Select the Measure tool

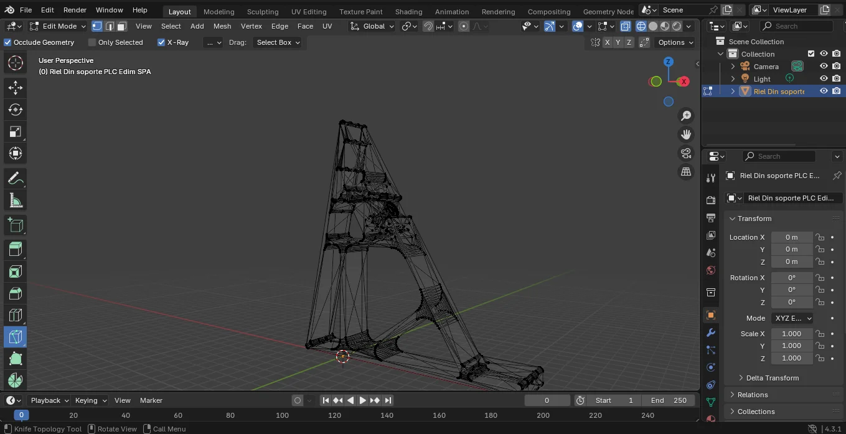[15, 200]
